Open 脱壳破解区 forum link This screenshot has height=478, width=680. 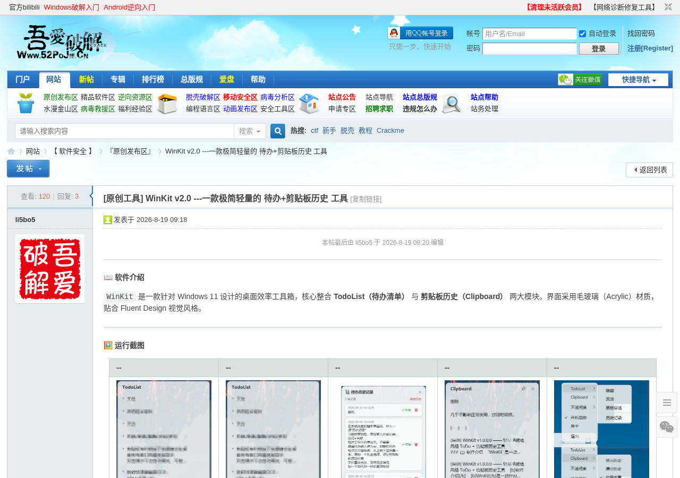coord(203,97)
